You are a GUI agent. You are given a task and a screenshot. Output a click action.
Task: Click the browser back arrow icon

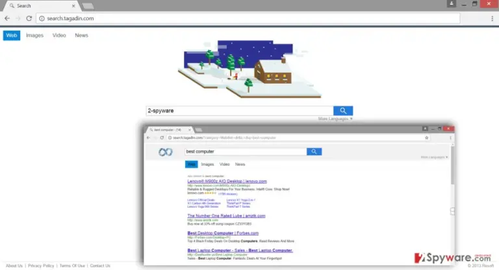pos(7,18)
